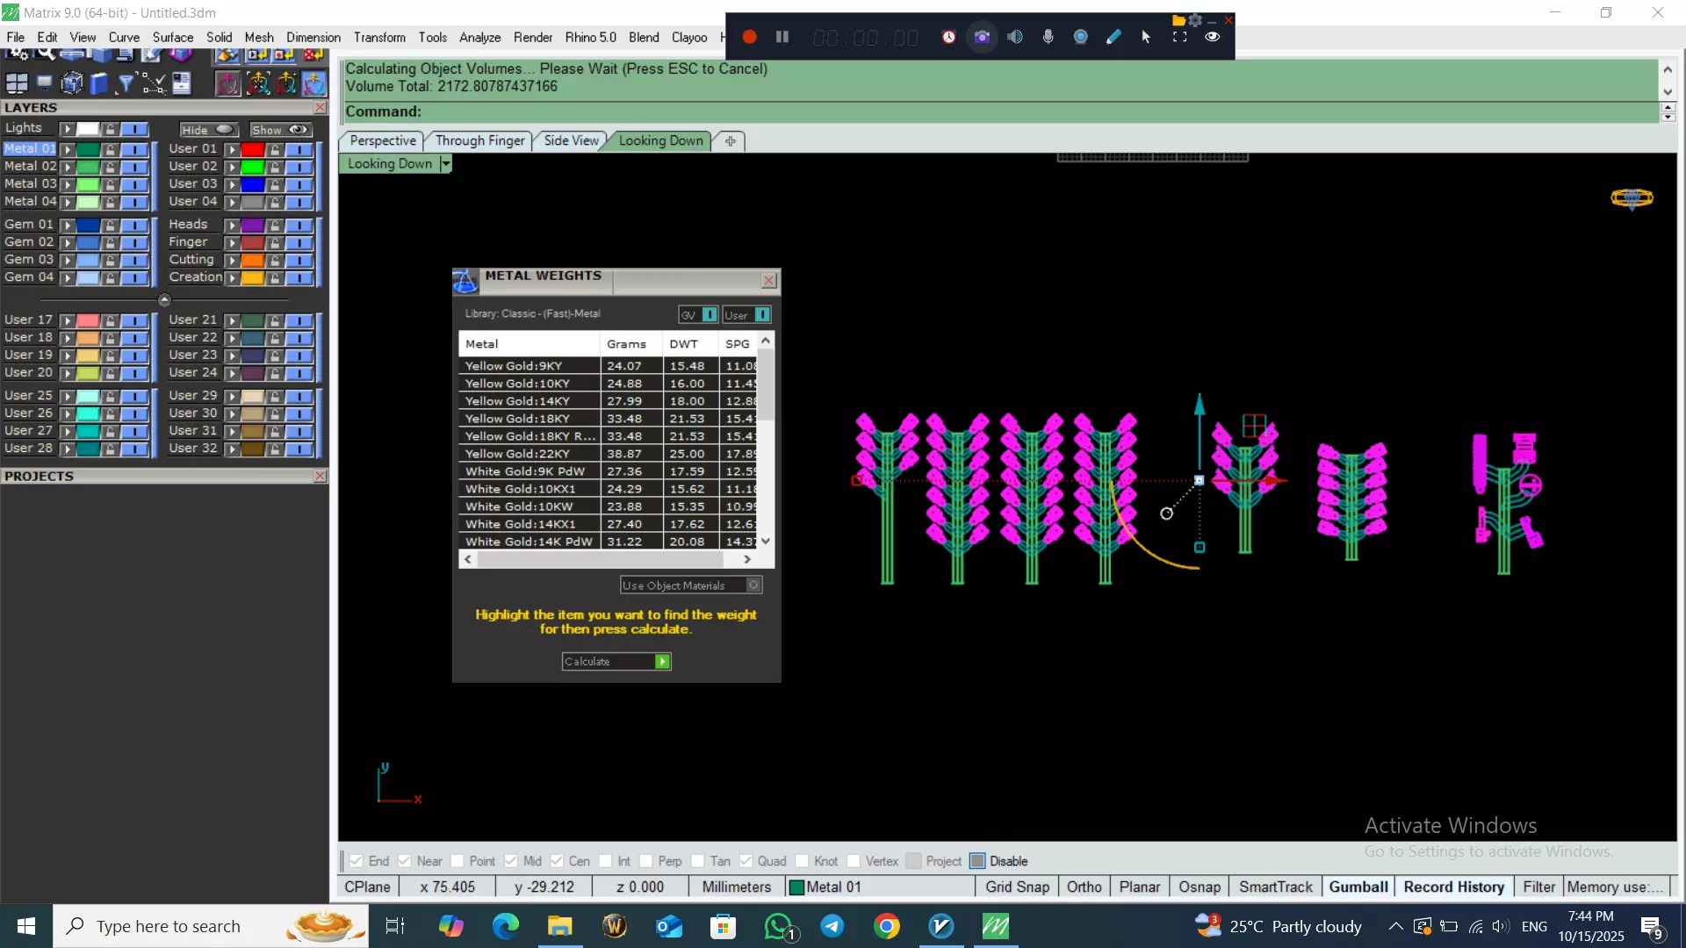Toggle Use Object Materials option
This screenshot has height=948, width=1686.
click(753, 585)
